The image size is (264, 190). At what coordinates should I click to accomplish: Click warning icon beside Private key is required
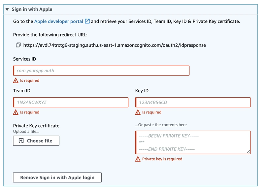(138, 159)
